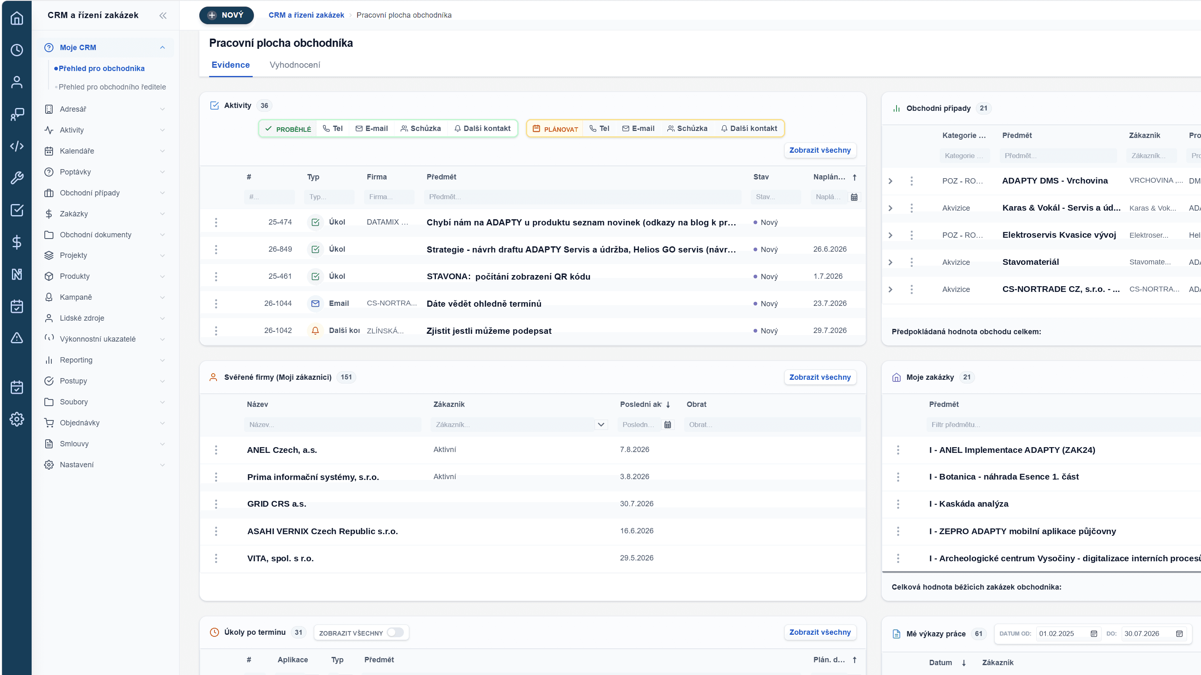Image resolution: width=1201 pixels, height=675 pixels.
Task: Add a Schůzka under PLÁNOVAT
Action: tap(687, 129)
